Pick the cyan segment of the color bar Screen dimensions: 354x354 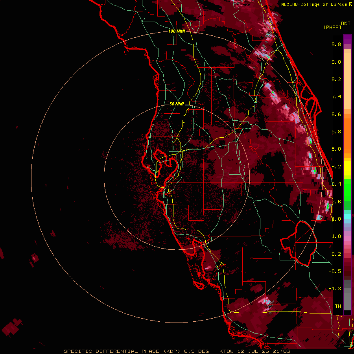347,216
